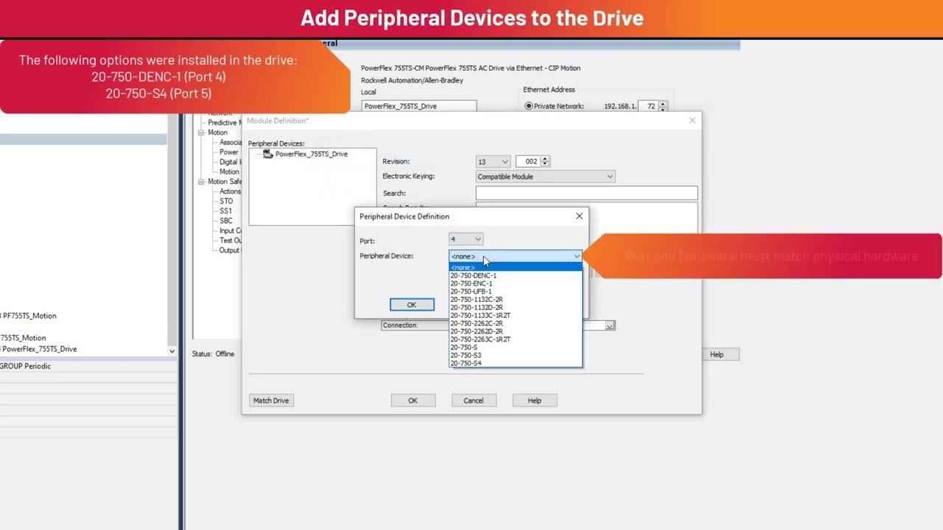The image size is (943, 530).
Task: Click the PowerFlex_755TS_Drive device icon
Action: [x=267, y=154]
